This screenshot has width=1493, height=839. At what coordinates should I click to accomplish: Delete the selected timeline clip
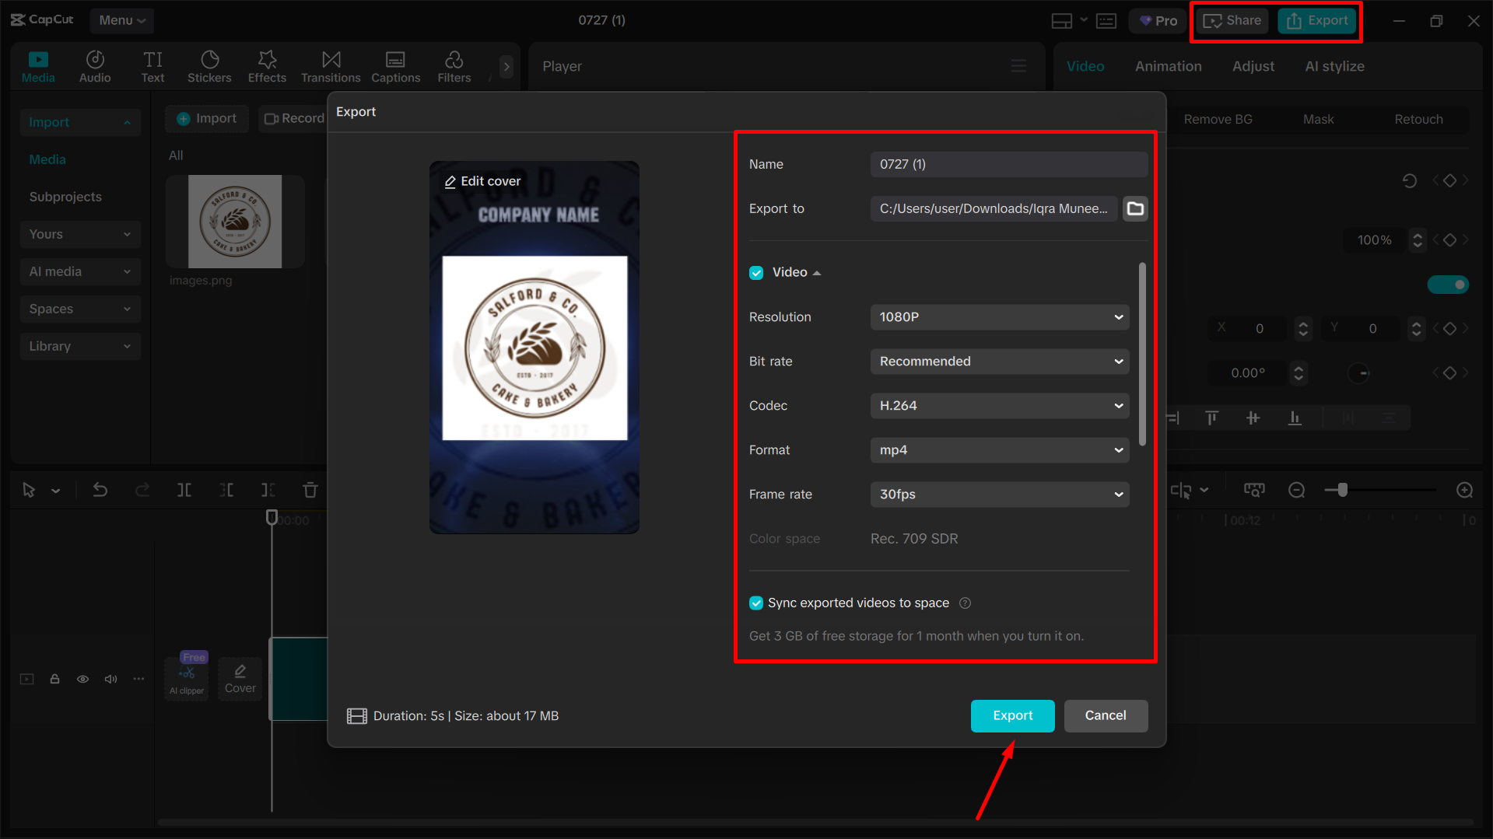click(x=310, y=490)
